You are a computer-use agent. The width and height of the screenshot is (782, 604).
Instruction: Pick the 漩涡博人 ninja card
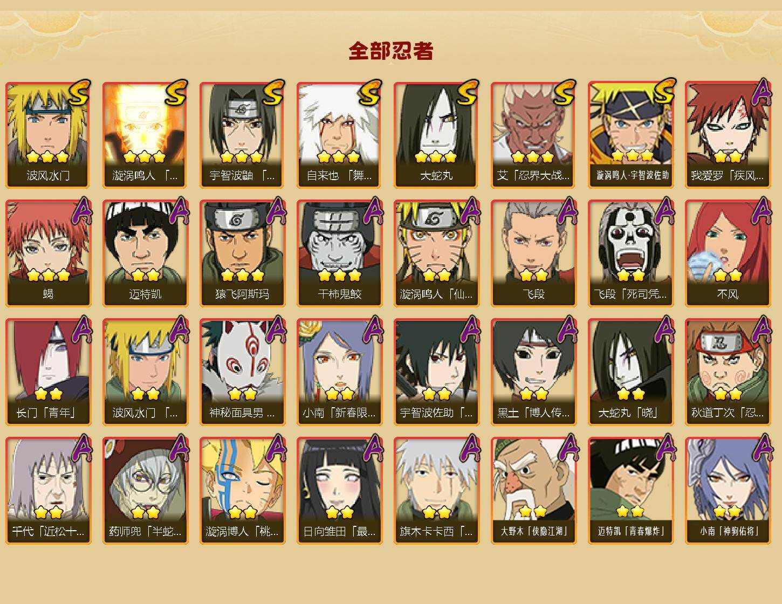pos(242,491)
